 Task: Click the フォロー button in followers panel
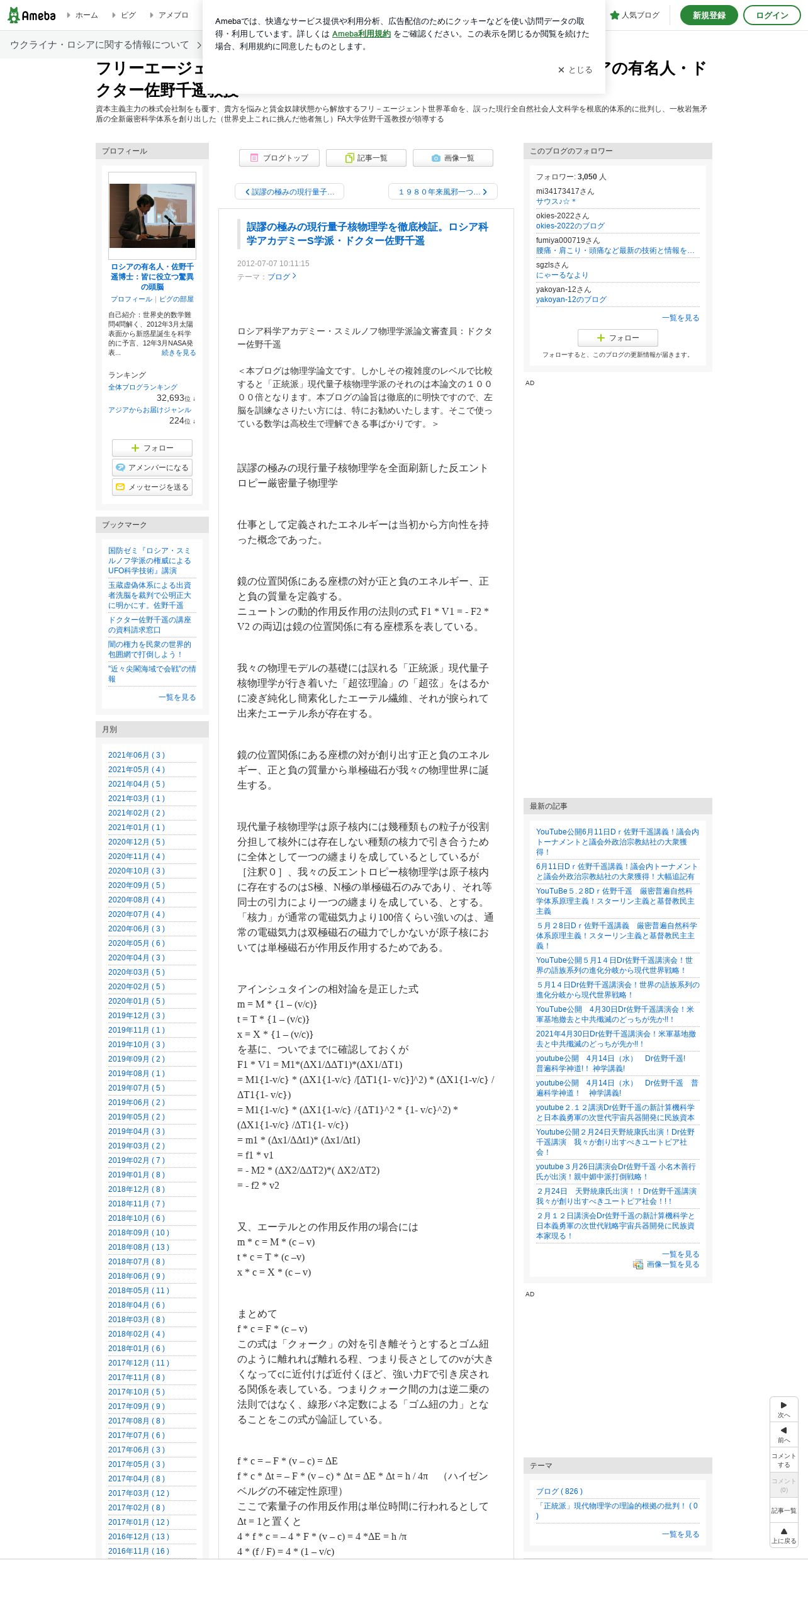[618, 338]
